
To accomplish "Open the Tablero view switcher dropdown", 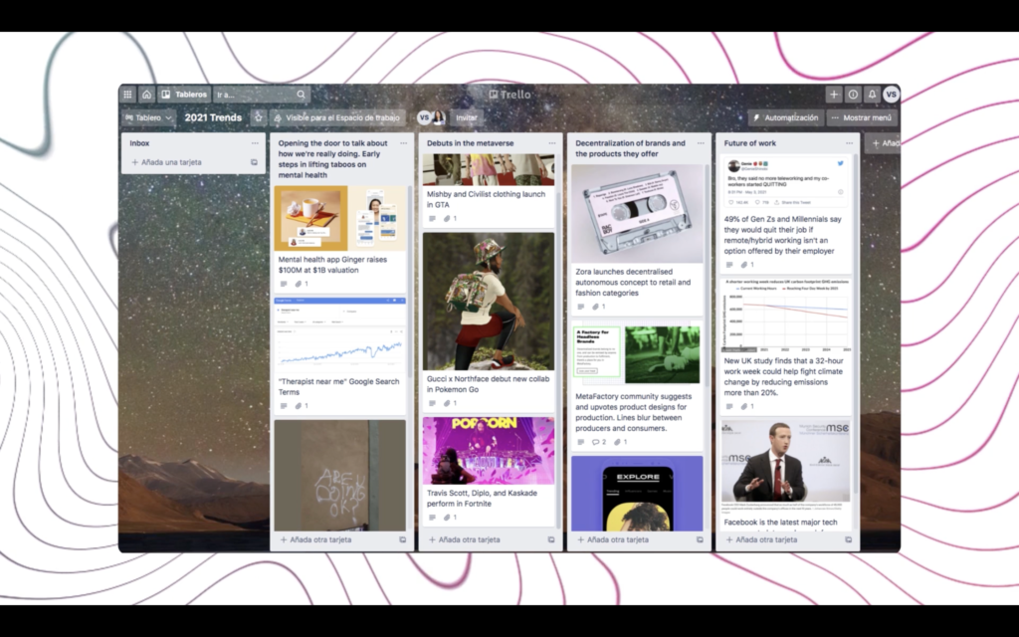I will pyautogui.click(x=149, y=117).
